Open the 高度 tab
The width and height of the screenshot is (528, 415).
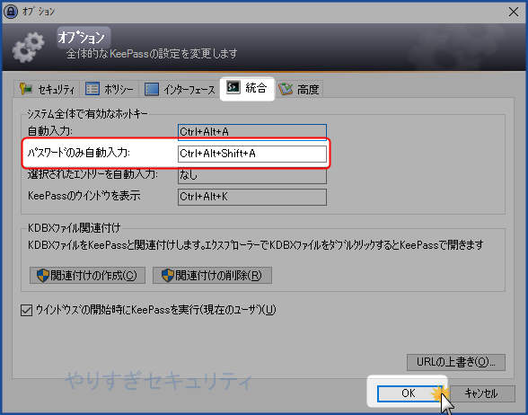point(299,89)
